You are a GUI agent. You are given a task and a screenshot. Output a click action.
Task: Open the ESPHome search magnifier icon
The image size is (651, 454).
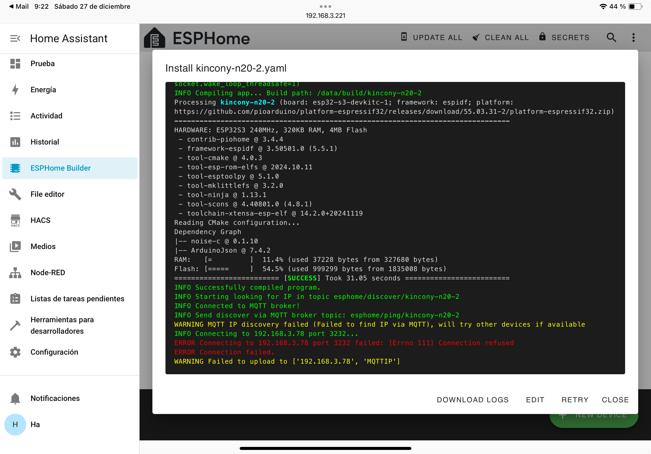pos(611,37)
